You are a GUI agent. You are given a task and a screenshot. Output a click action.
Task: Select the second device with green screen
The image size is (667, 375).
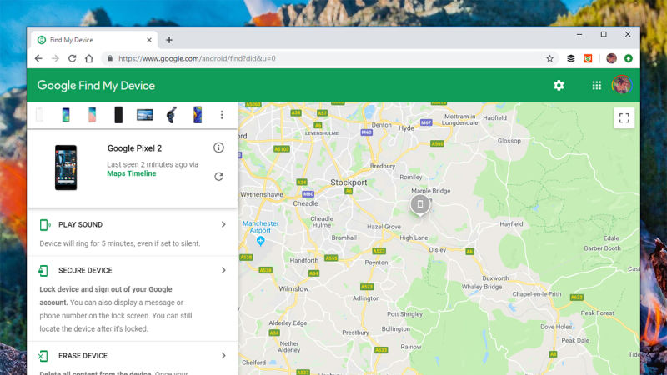pos(66,115)
